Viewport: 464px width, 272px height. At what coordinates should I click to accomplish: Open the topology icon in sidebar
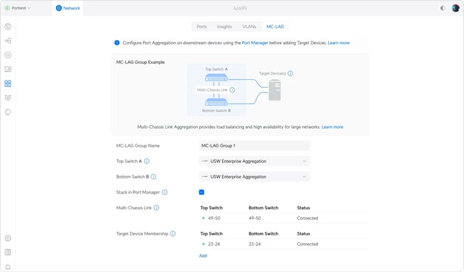point(8,41)
